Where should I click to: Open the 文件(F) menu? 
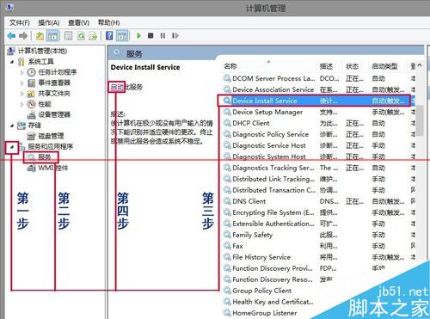coord(20,22)
